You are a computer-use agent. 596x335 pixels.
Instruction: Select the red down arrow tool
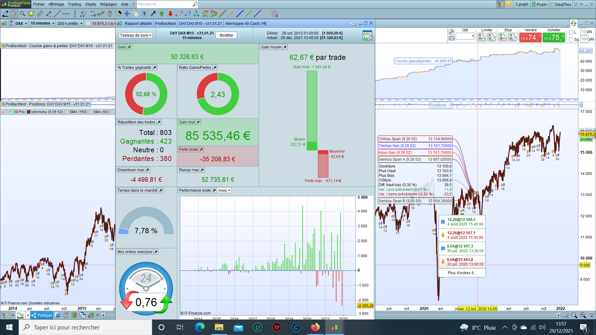[x=170, y=14]
